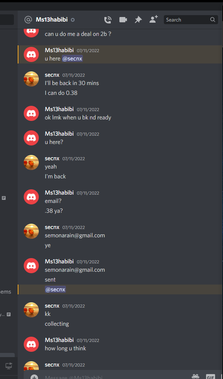Open the plus attachment button in message bar
The width and height of the screenshot is (223, 379).
34,377
